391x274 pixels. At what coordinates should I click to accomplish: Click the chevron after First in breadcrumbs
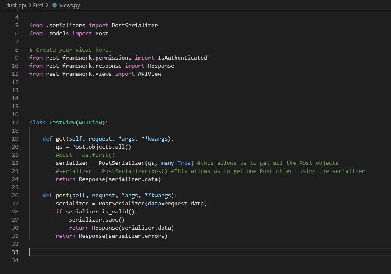pyautogui.click(x=47, y=5)
